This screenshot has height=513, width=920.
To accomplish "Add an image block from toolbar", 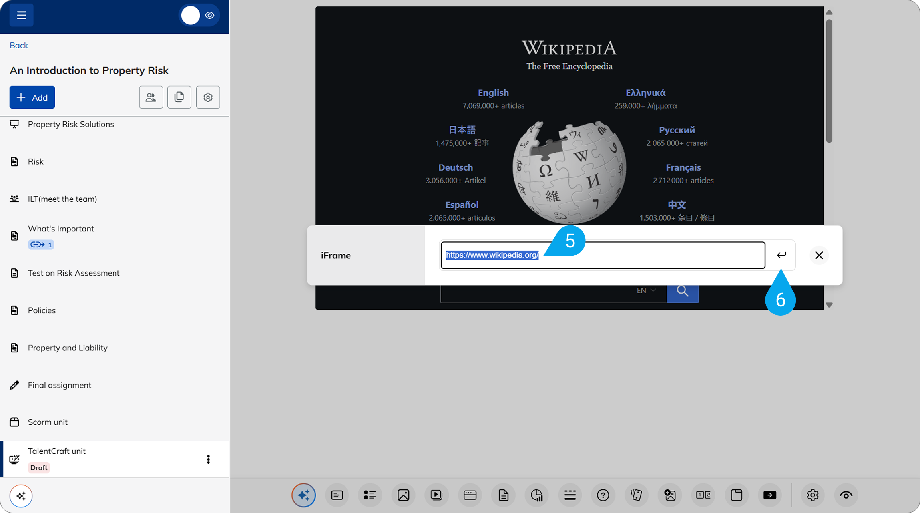I will click(403, 495).
